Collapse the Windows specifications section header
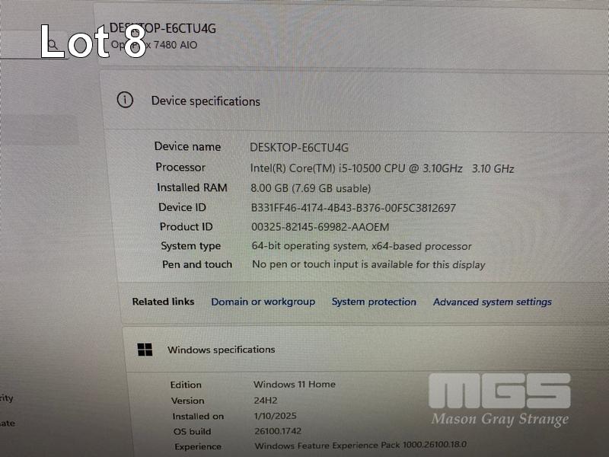Screen dimensions: 609x457 365,350
